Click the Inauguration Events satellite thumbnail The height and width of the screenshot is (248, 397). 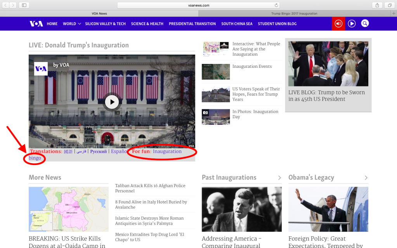(x=216, y=72)
